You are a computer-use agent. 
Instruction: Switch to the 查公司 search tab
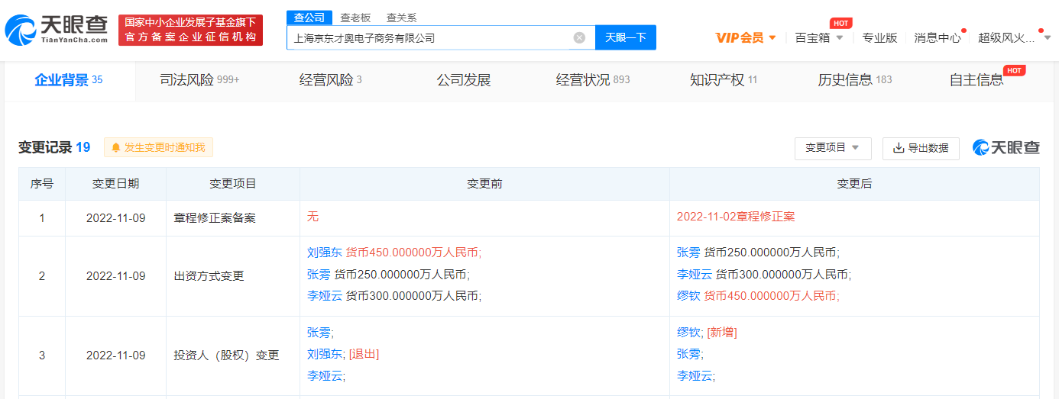[x=309, y=18]
